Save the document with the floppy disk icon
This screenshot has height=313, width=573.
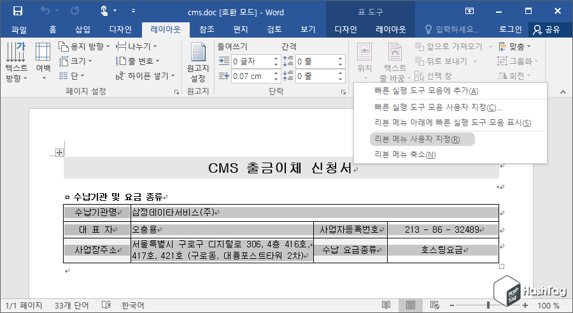pos(18,11)
